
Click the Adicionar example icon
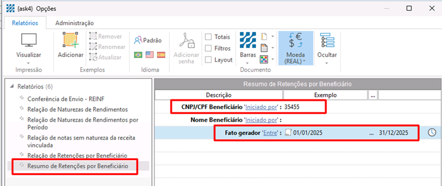click(x=70, y=41)
